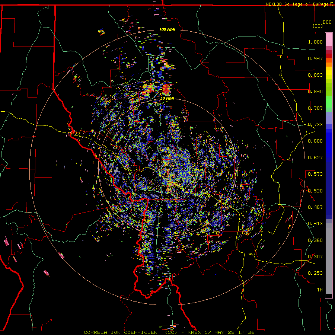This screenshot has width=335, height=335.
Task: Click the 0.893 value on the scale
Action: [x=315, y=75]
